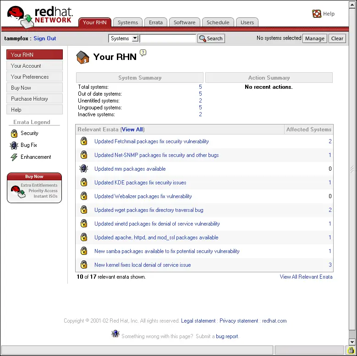Click the search text input field
The image size is (357, 356).
point(168,38)
